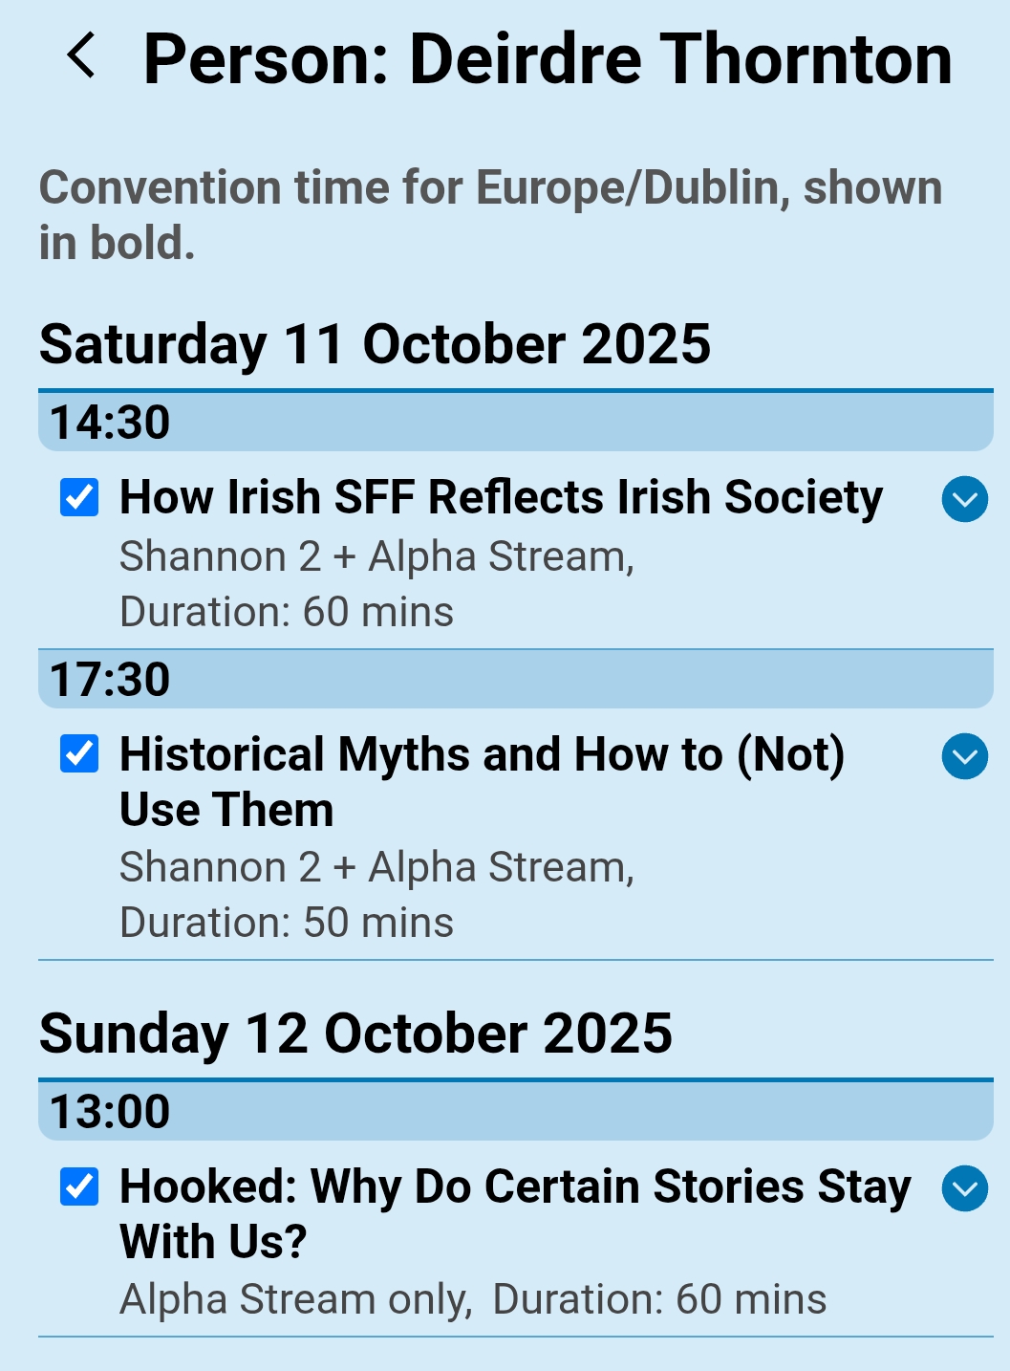
Task: Click the Saturday 11 October 2025 heading
Action: pos(375,344)
